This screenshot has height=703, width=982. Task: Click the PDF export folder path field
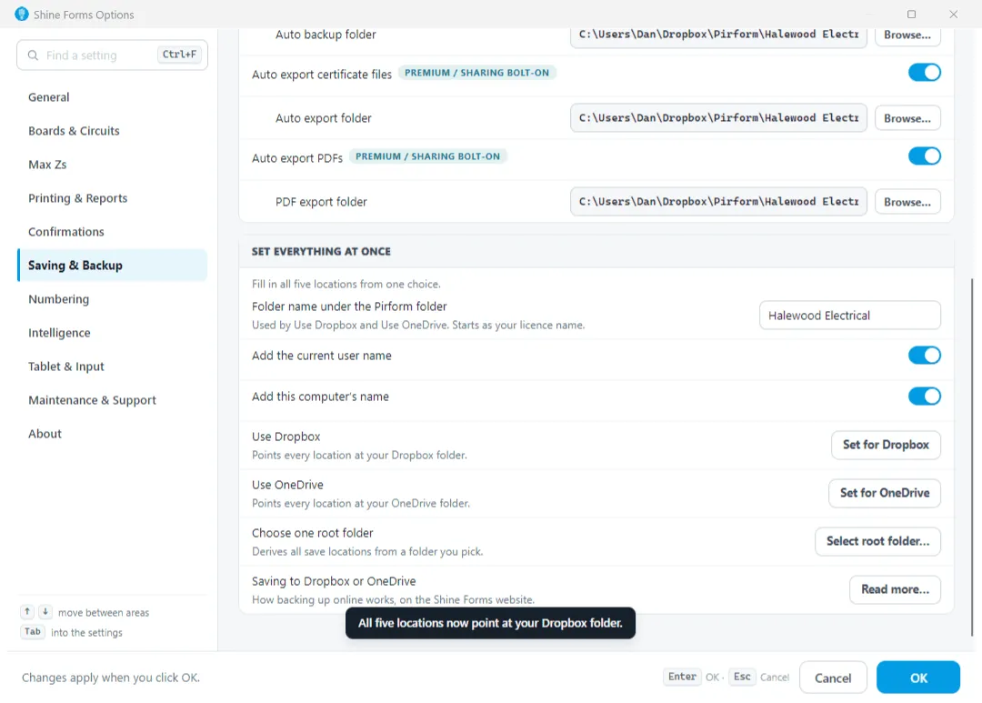(x=718, y=202)
